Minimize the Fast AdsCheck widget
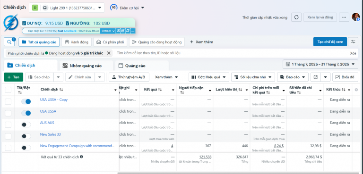363x174 pixels. [x=133, y=31]
